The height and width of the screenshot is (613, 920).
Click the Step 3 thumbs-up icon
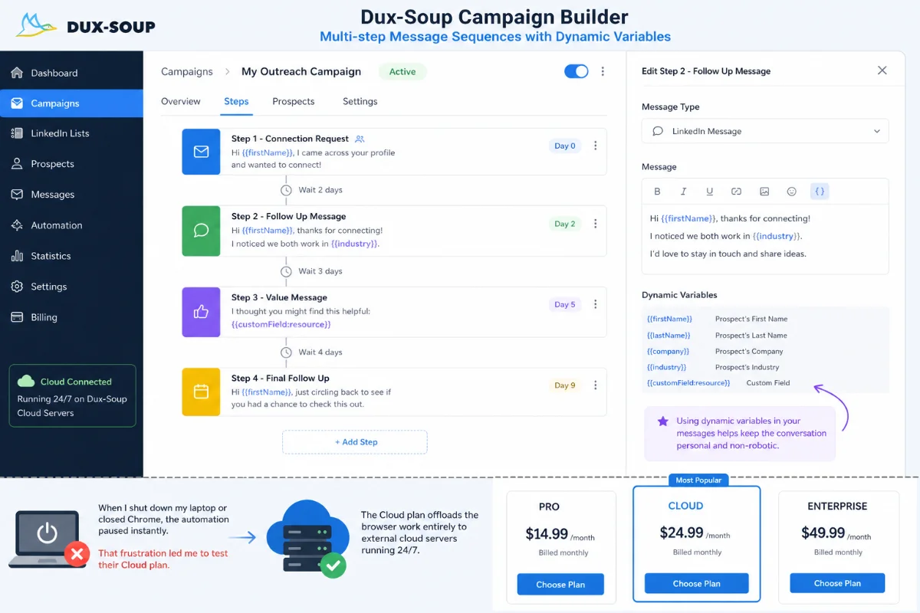[201, 312]
